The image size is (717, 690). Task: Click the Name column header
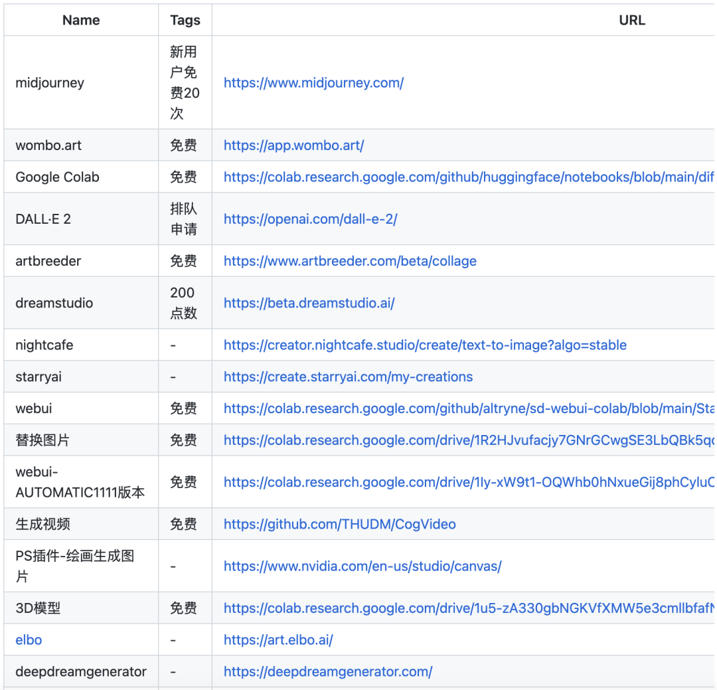81,20
